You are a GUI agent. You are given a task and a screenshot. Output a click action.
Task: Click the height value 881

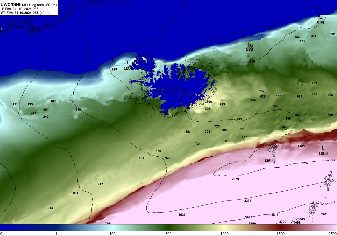[141, 158]
